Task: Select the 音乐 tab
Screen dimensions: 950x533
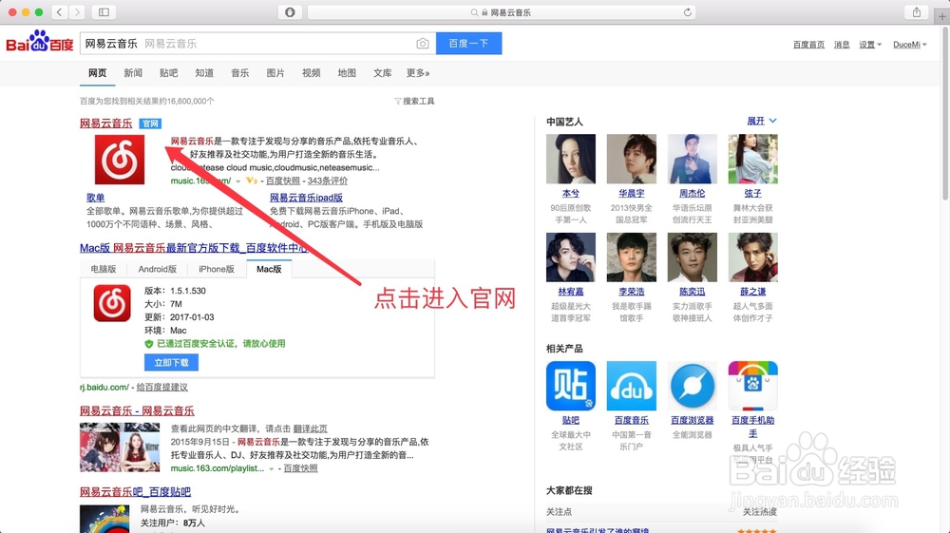Action: [240, 72]
